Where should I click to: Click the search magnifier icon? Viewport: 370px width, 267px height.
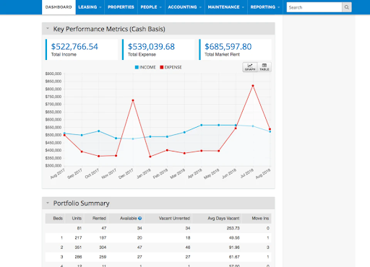(347, 7)
